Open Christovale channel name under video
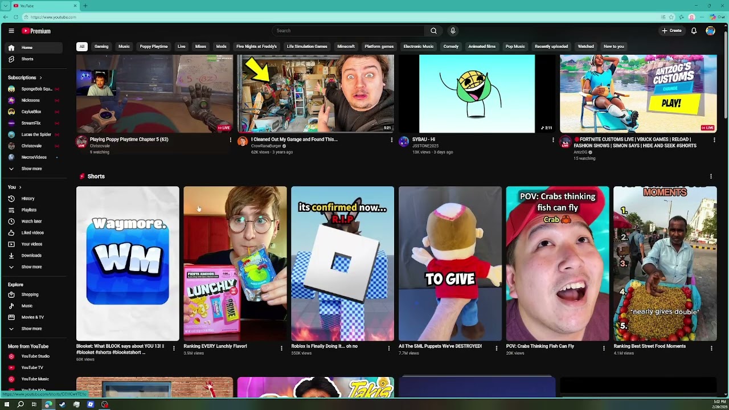The image size is (729, 410). (x=100, y=146)
